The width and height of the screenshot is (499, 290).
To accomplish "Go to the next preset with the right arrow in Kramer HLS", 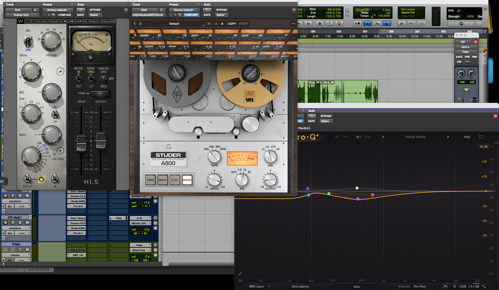I will coord(72,21).
